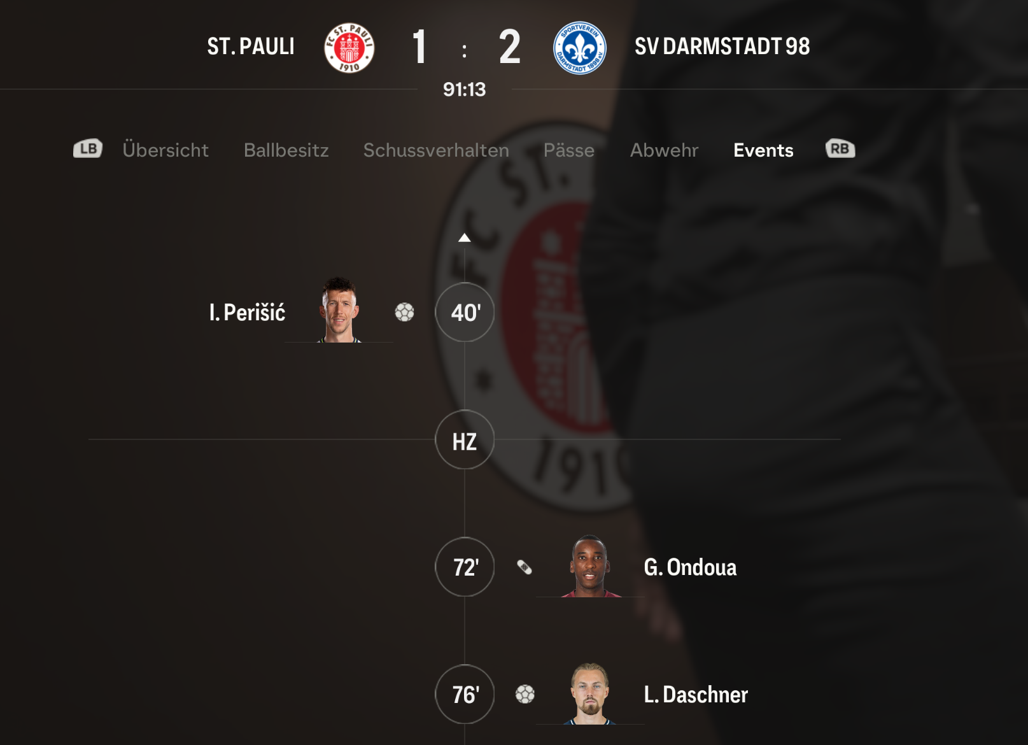Click the 76' timeline marker
The image size is (1028, 745).
click(465, 694)
